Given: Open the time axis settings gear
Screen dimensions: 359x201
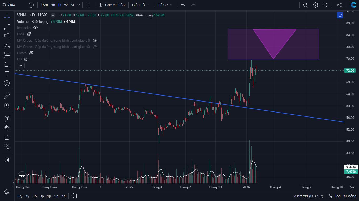Looking at the screenshot, I should pyautogui.click(x=352, y=187).
